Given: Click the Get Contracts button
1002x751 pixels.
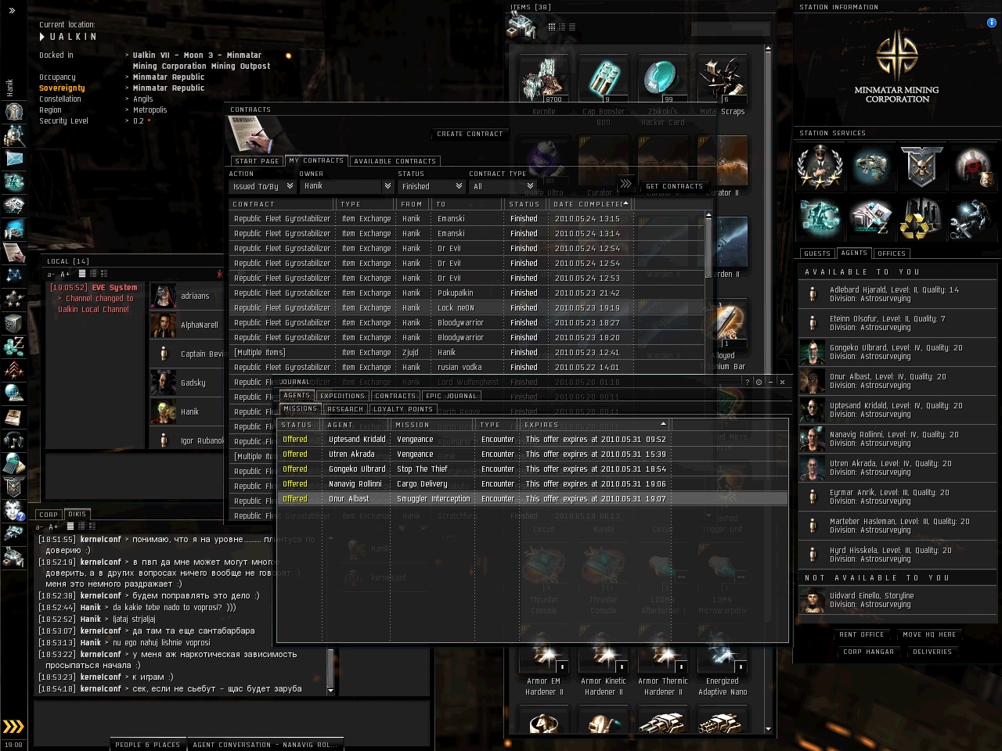Looking at the screenshot, I should point(674,186).
